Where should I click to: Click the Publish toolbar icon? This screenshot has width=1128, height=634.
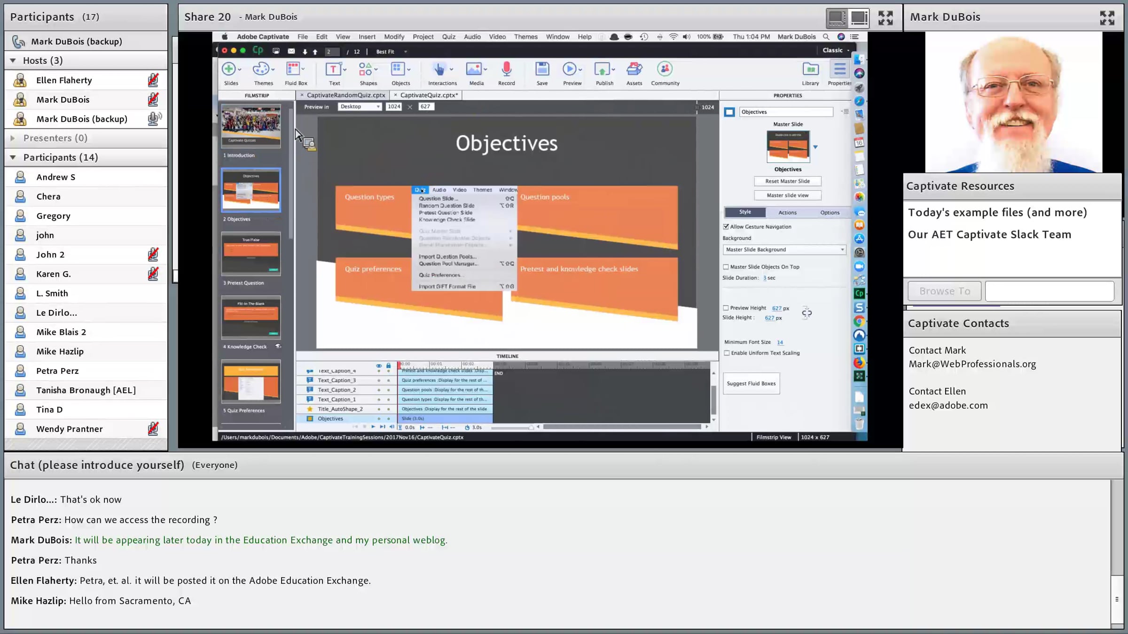[x=603, y=70]
